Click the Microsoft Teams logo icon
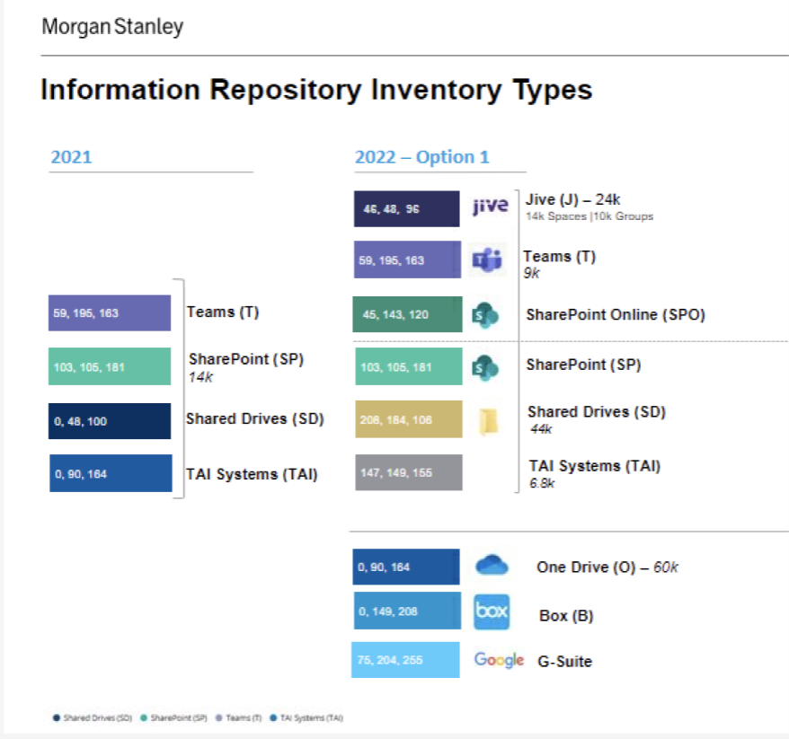 pyautogui.click(x=487, y=260)
